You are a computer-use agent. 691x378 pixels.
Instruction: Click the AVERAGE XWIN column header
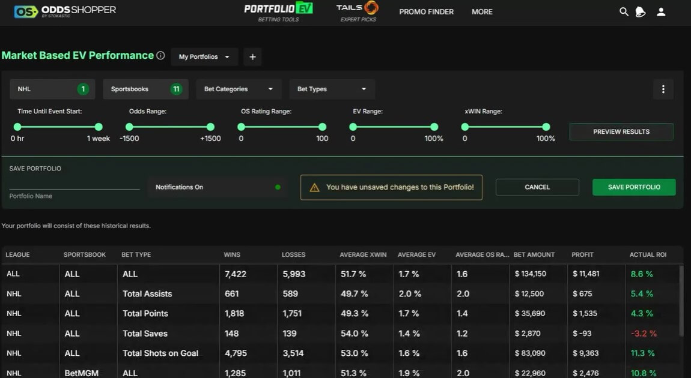(363, 255)
